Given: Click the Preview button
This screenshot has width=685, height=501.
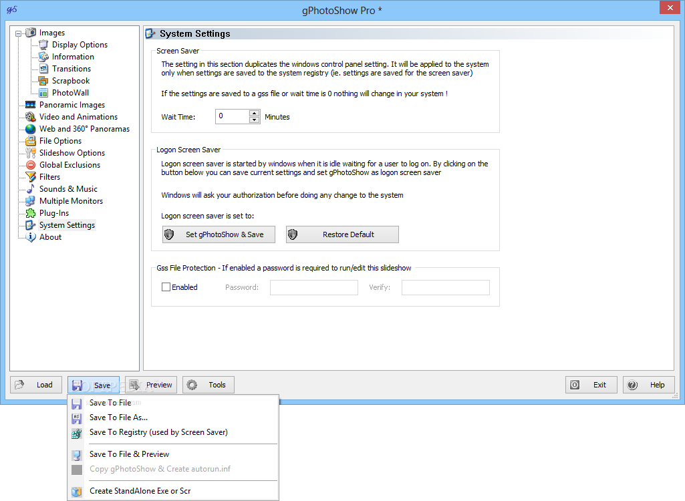Looking at the screenshot, I should [151, 385].
